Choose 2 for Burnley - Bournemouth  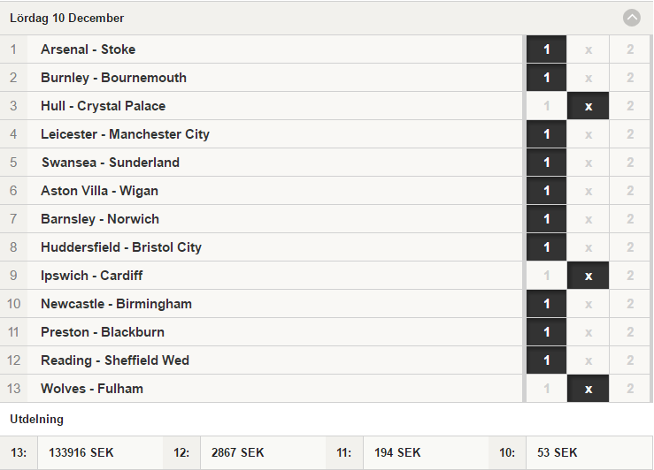pos(630,78)
